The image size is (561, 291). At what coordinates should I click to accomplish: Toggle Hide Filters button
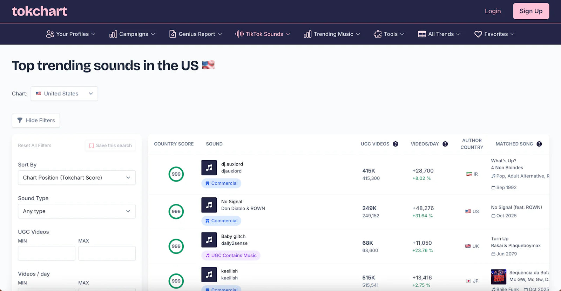tap(36, 120)
